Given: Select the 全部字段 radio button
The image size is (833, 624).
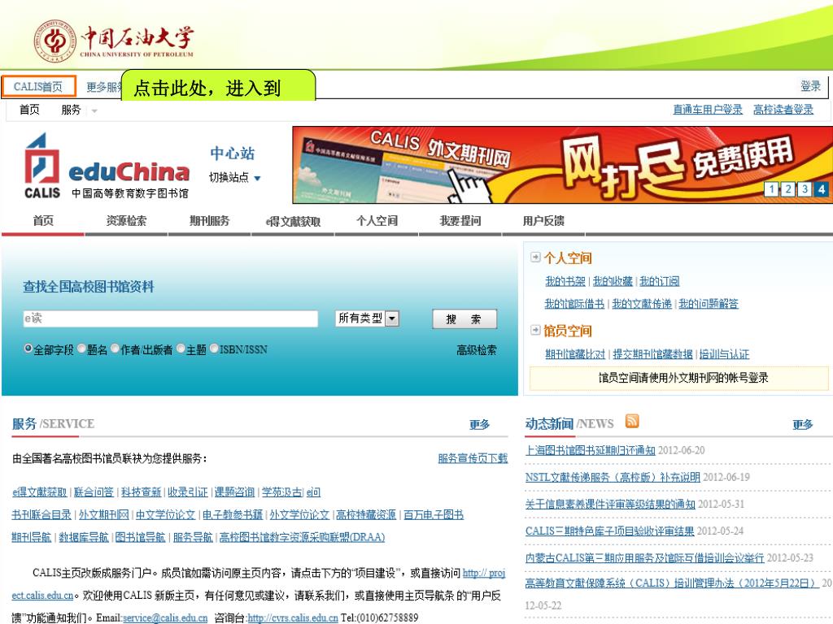Looking at the screenshot, I should [28, 349].
